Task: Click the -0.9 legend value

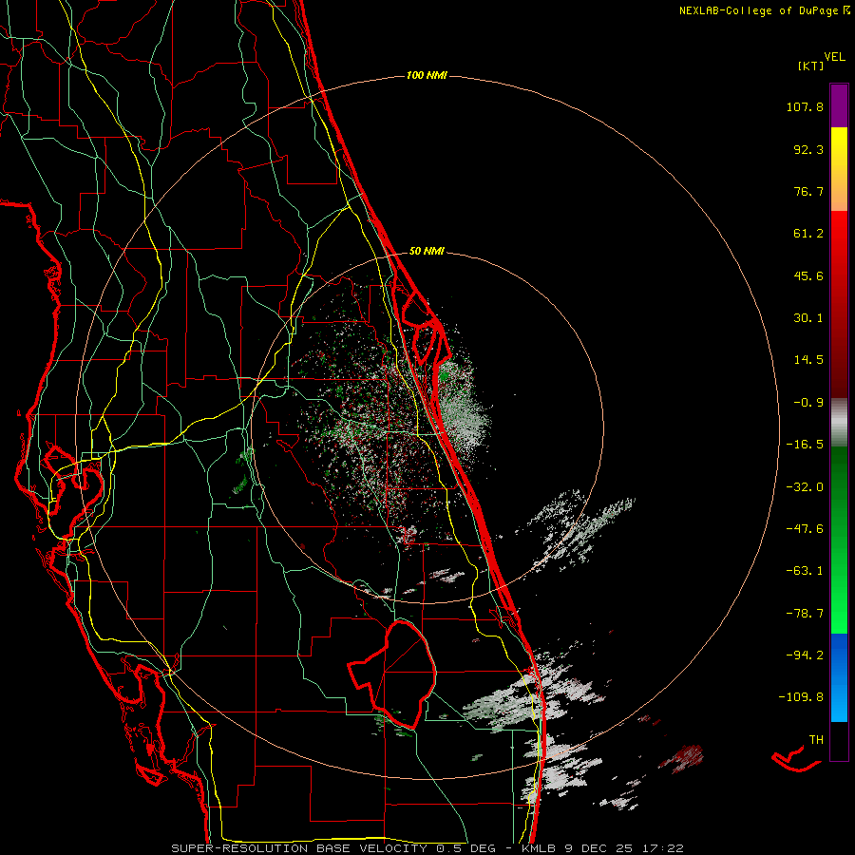Action: pos(808,403)
